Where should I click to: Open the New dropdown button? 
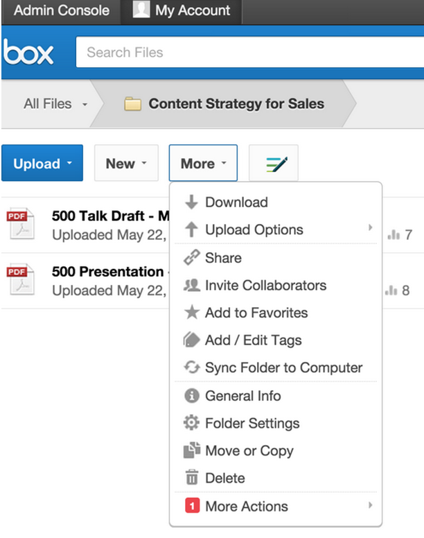point(126,163)
